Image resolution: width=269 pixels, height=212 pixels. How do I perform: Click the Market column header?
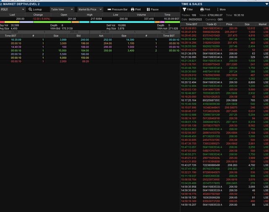tap(262, 24)
